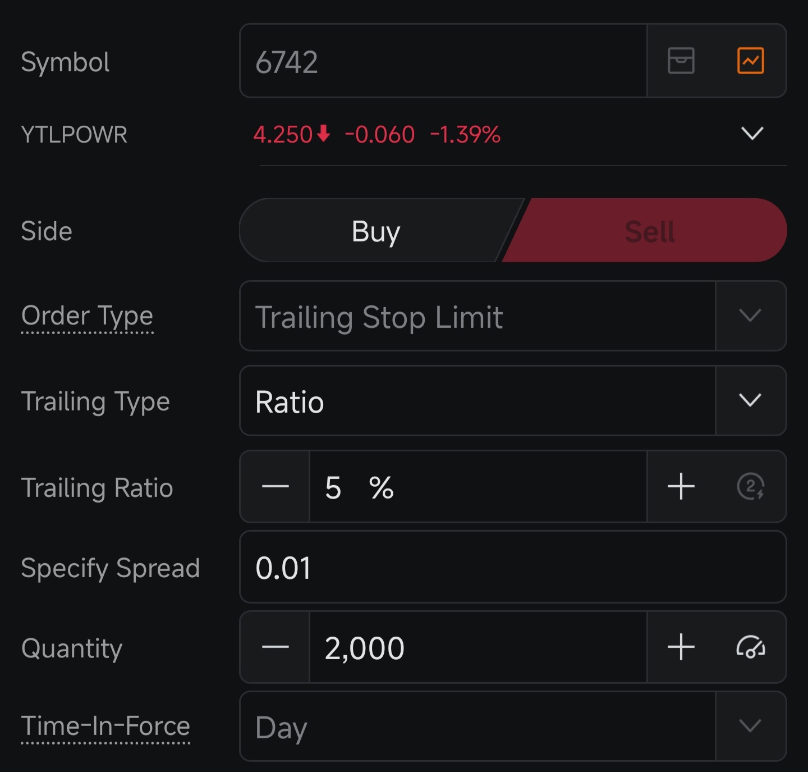Decrease quantity with minus icon

(275, 647)
